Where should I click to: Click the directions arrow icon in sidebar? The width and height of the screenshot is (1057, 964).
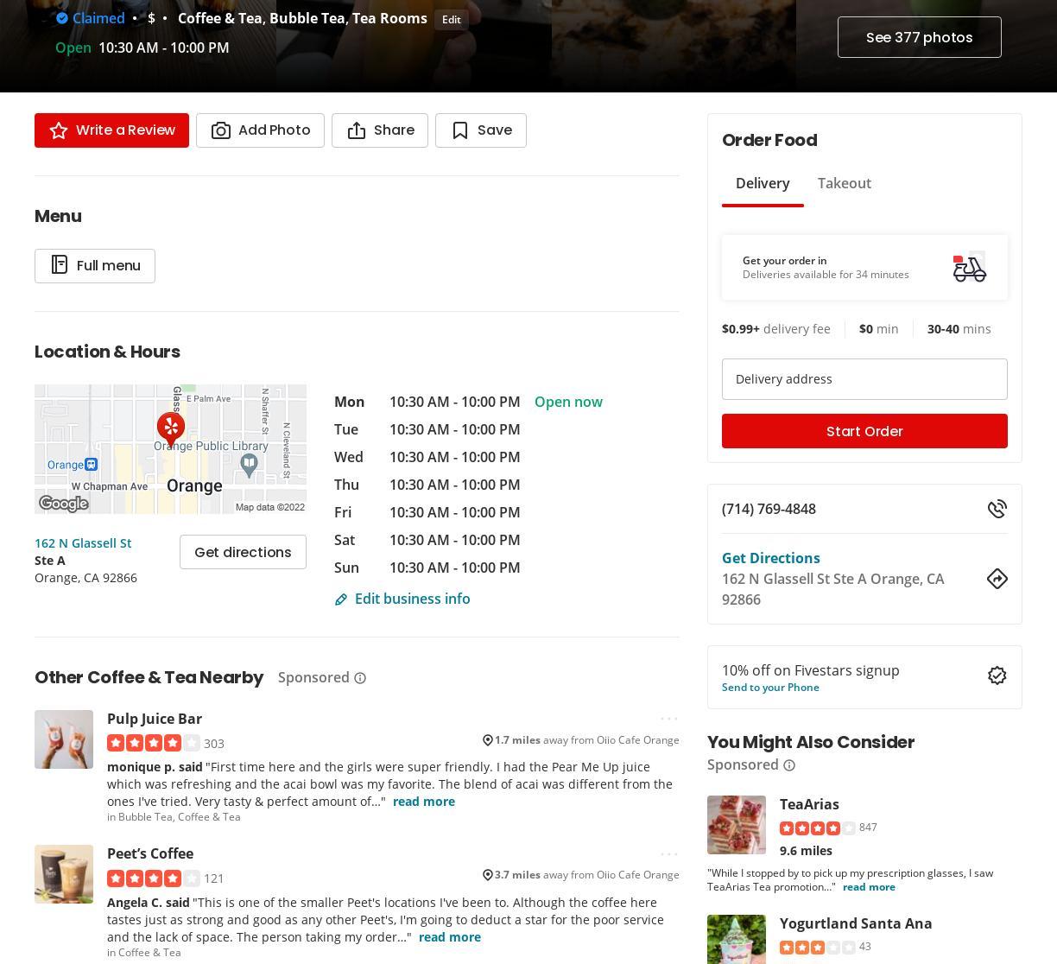(x=997, y=579)
